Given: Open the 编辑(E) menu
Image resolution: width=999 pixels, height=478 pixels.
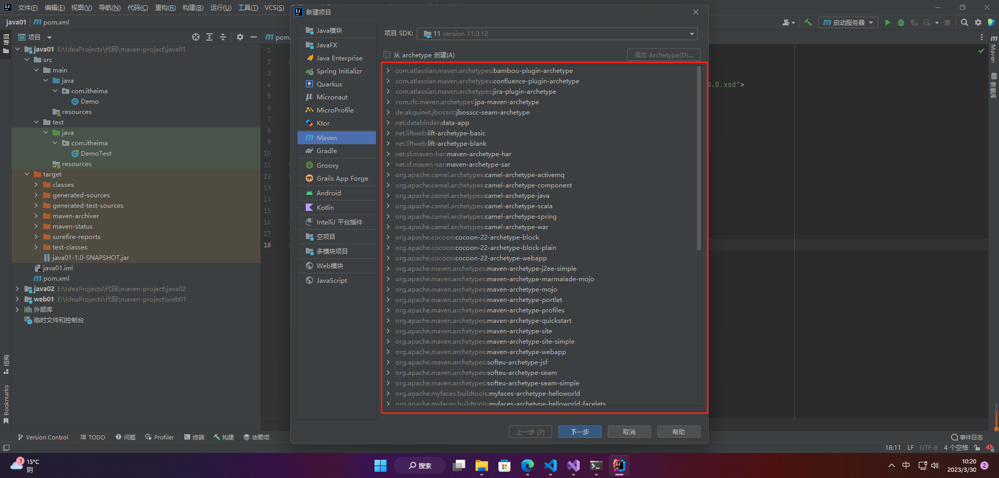Looking at the screenshot, I should 55,7.
